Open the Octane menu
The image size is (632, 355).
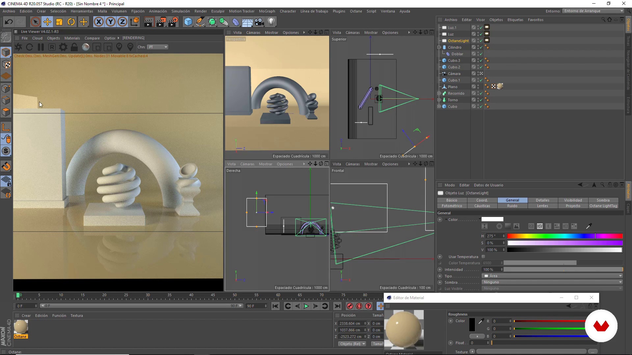pos(356,11)
